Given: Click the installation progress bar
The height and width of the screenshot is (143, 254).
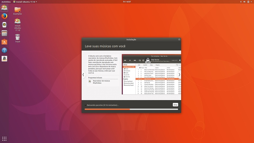Looking at the screenshot, I should coord(131,109).
